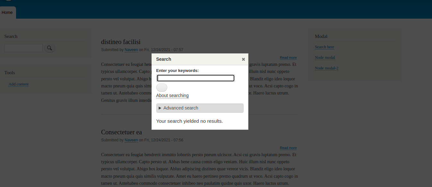Expand the Advanced search section

[x=180, y=108]
